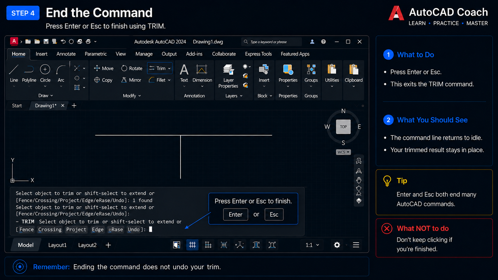Image resolution: width=498 pixels, height=280 pixels.
Task: Click the Undo icon in quick access toolbar
Action: click(63, 42)
